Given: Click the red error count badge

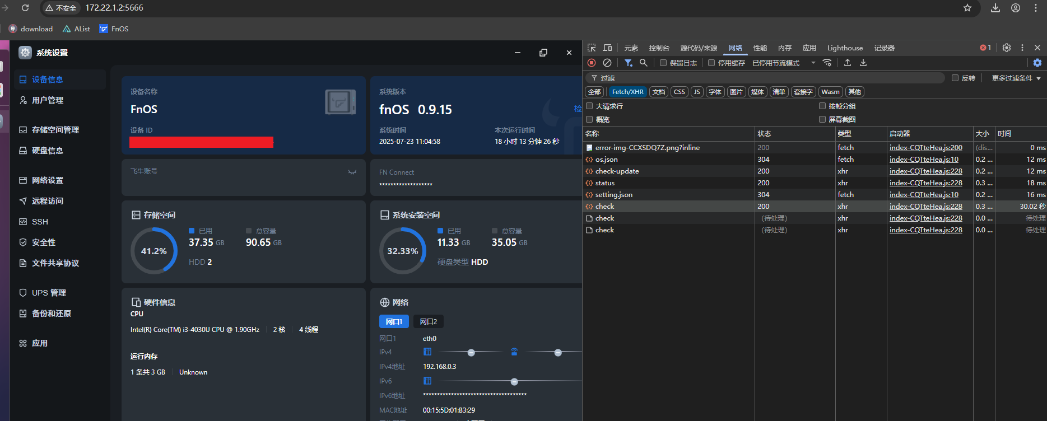Looking at the screenshot, I should (x=985, y=48).
